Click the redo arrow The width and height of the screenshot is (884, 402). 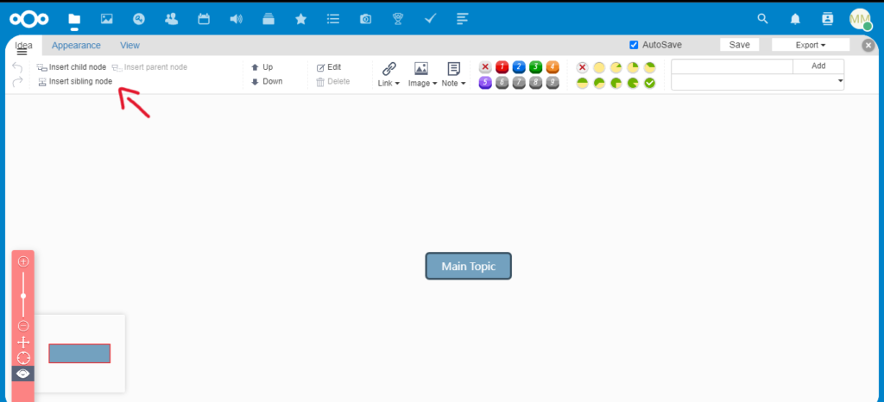[17, 82]
